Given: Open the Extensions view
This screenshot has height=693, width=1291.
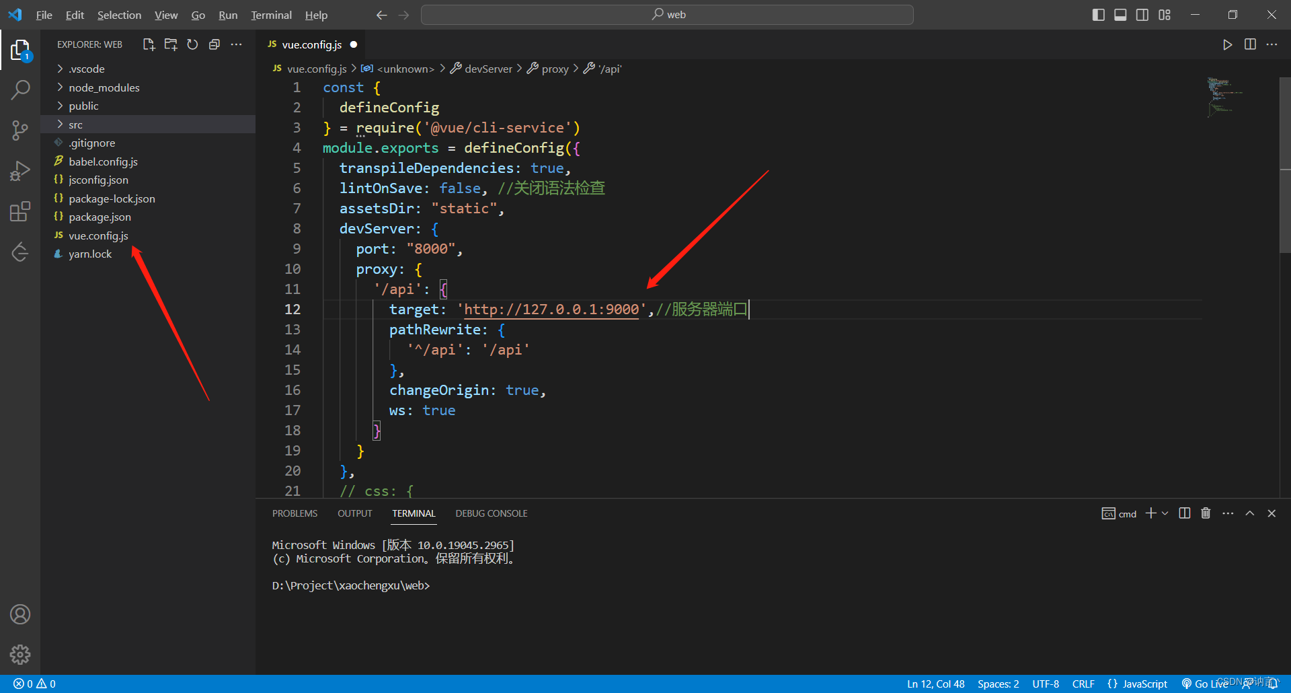Looking at the screenshot, I should [20, 211].
